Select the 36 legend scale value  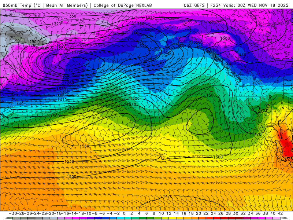click(x=258, y=213)
